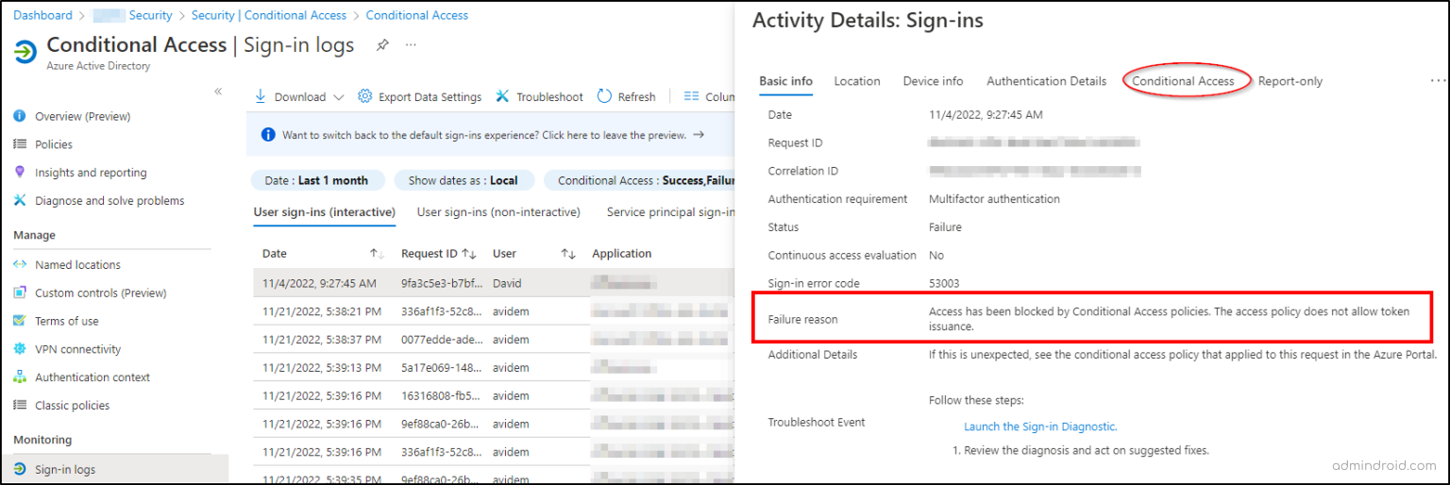
Task: Expand the Download dropdown chevron
Action: click(x=339, y=97)
